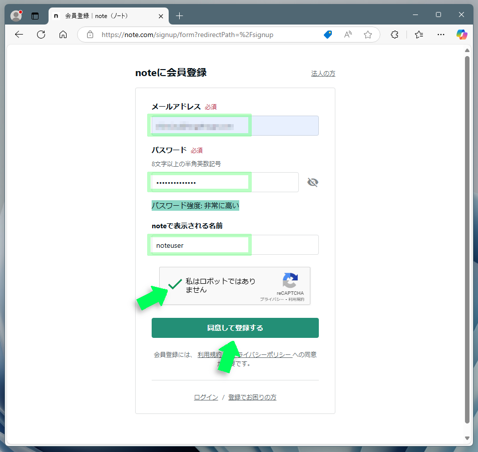Open the browser profile avatar
478x452 pixels.
tap(16, 16)
